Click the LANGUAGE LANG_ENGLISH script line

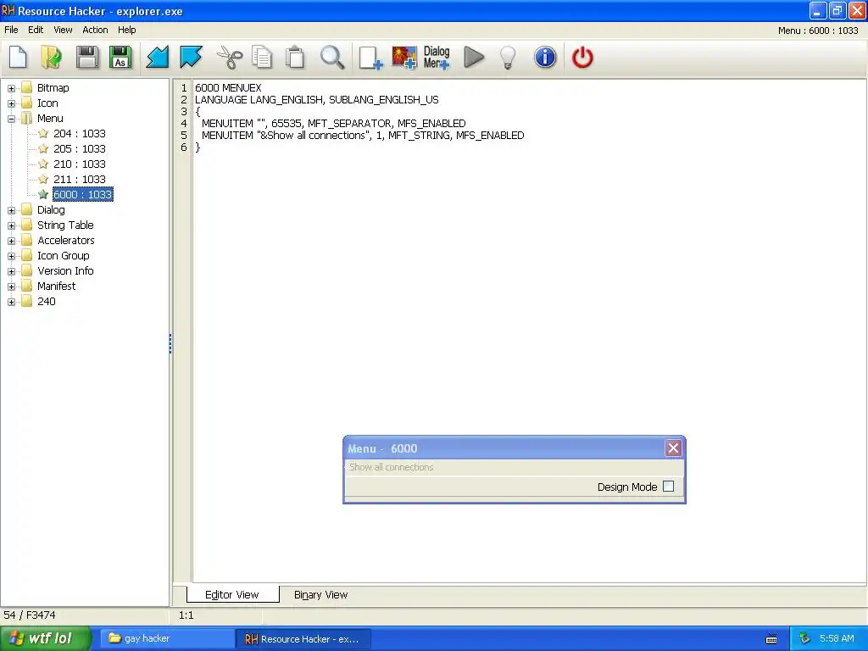click(x=317, y=100)
